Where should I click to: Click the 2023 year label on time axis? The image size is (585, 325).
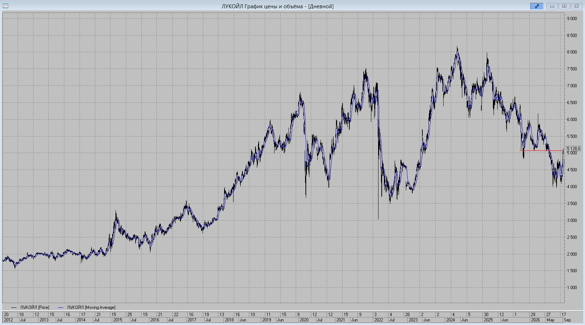tap(413, 320)
